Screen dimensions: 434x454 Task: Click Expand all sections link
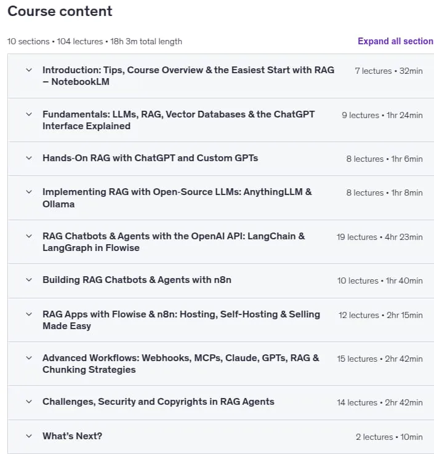coord(395,41)
